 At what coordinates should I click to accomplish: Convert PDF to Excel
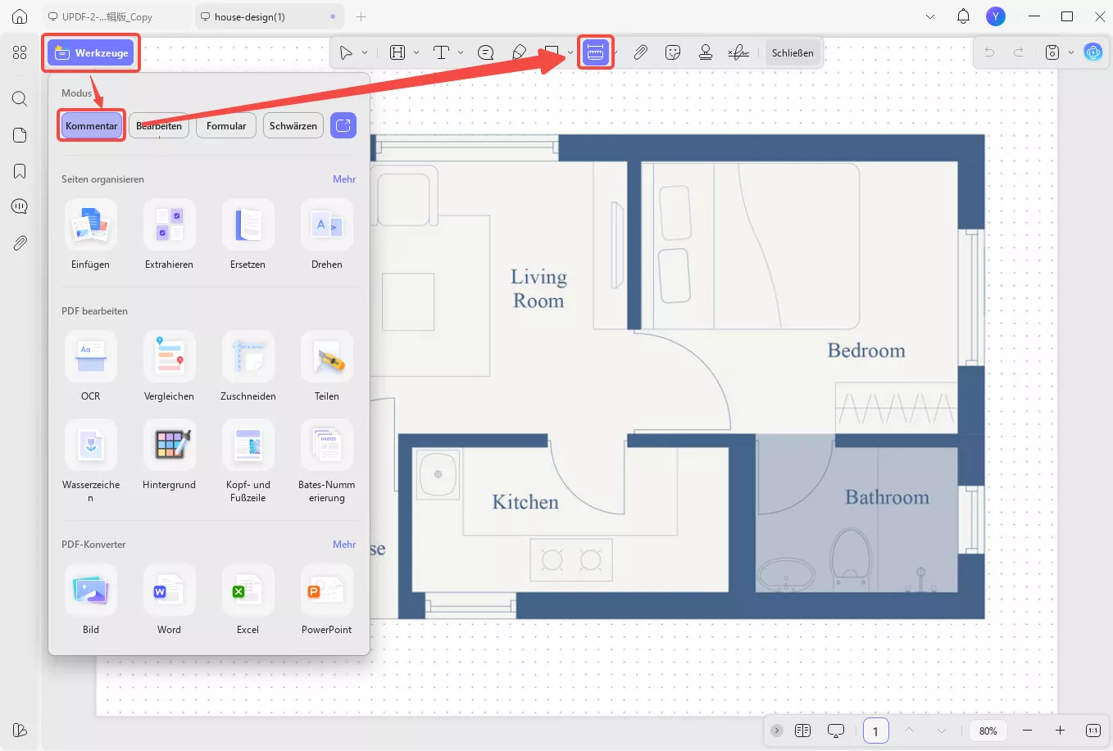tap(248, 600)
